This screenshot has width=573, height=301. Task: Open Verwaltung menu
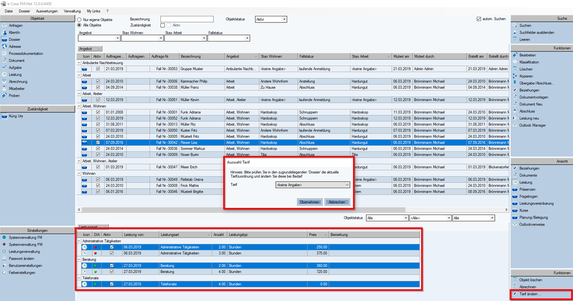click(x=72, y=11)
